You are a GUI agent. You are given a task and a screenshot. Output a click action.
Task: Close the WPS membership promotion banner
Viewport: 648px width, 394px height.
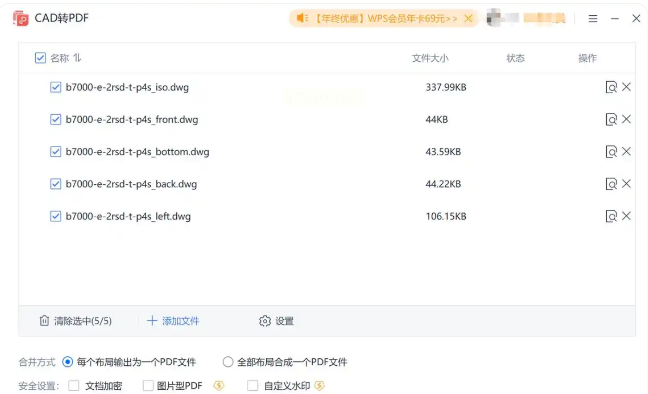(x=468, y=19)
